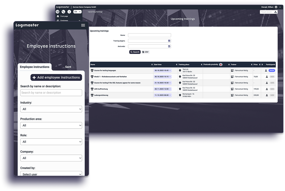Click the Search by name or description field
This screenshot has height=191, width=285.
(x=51, y=93)
